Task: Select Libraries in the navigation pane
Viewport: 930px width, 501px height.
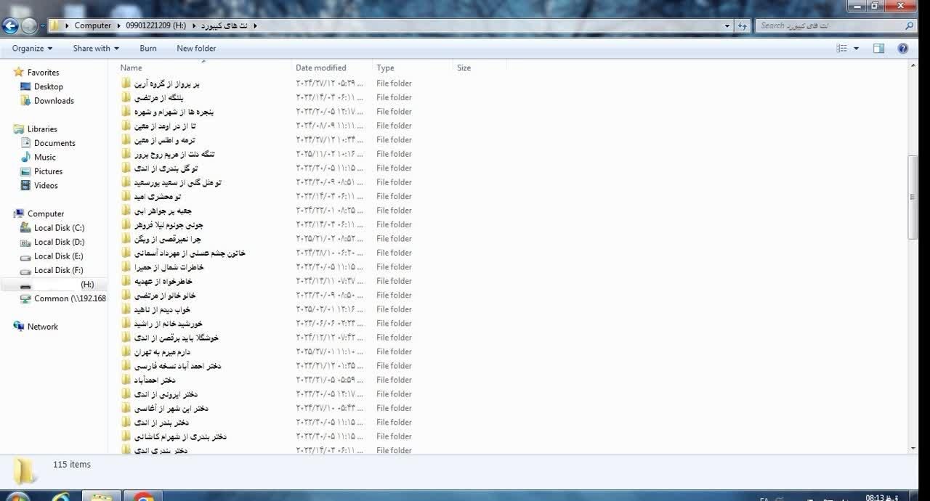Action: pos(42,129)
